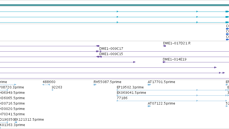Click the H70341.5prime label
Image resolution: width=229 pixels, height=129 pixels.
coord(12,114)
